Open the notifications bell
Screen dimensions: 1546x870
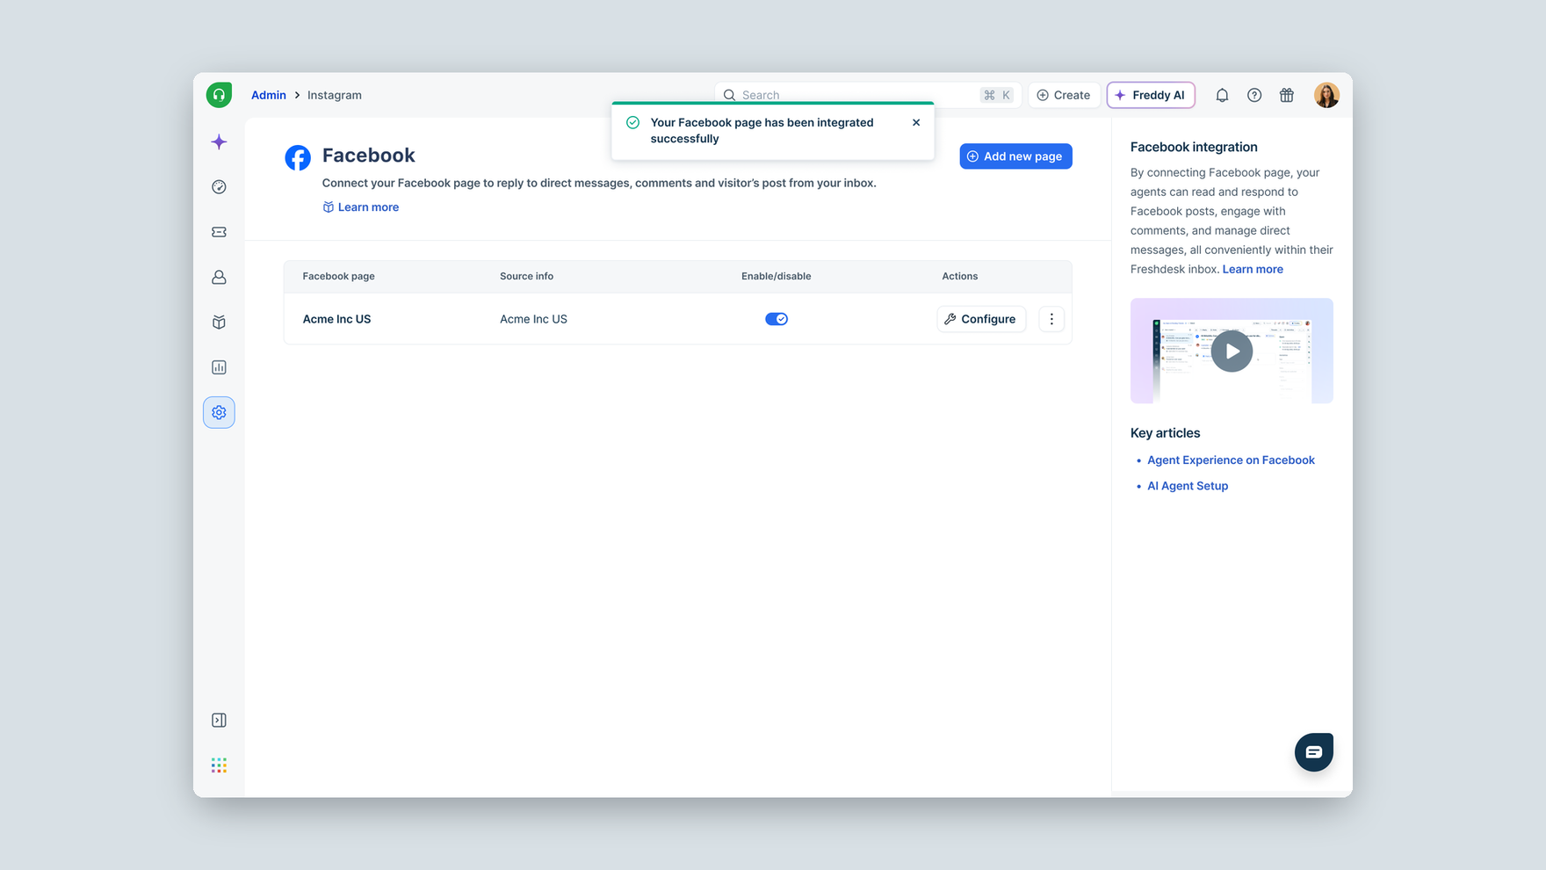coord(1222,95)
